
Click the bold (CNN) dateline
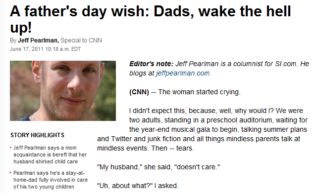click(x=139, y=92)
